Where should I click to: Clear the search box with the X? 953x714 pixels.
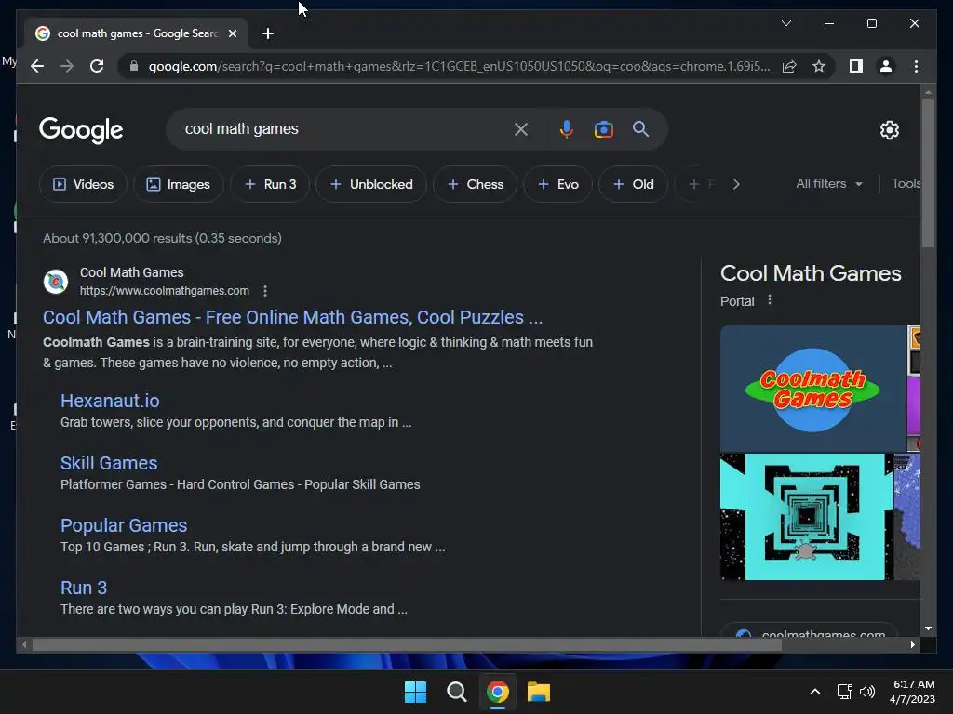pyautogui.click(x=521, y=129)
